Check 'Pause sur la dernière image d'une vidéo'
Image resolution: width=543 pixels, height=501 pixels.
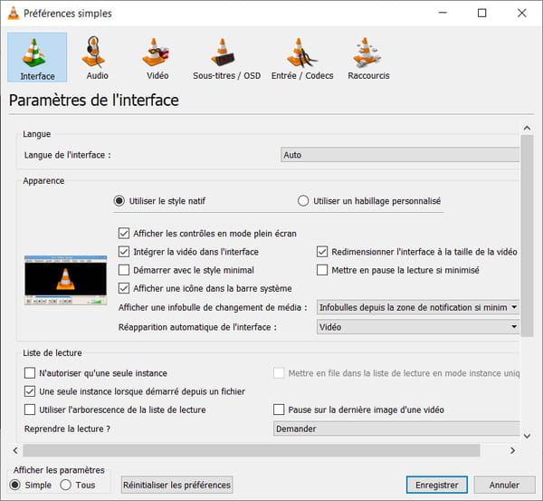click(279, 409)
